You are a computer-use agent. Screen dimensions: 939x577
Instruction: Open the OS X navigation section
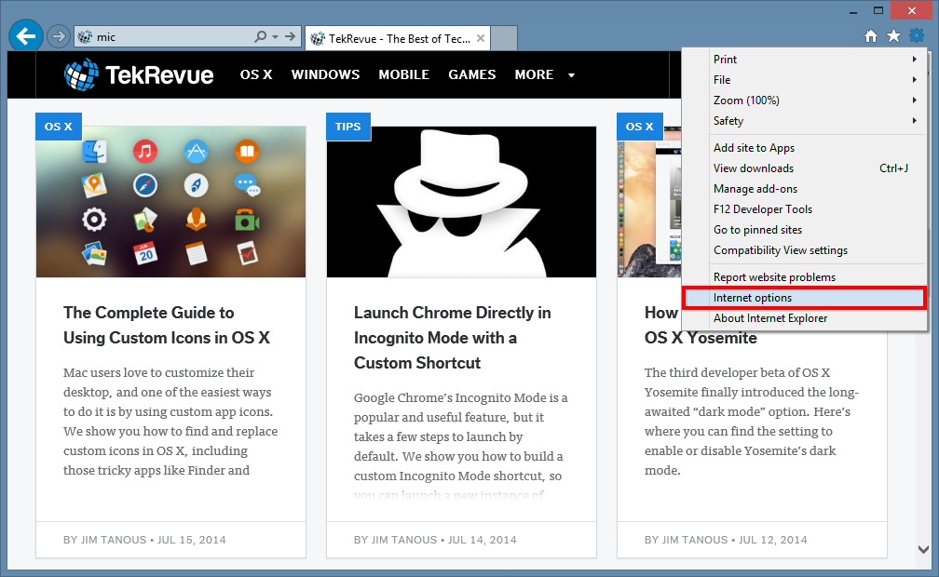[256, 74]
